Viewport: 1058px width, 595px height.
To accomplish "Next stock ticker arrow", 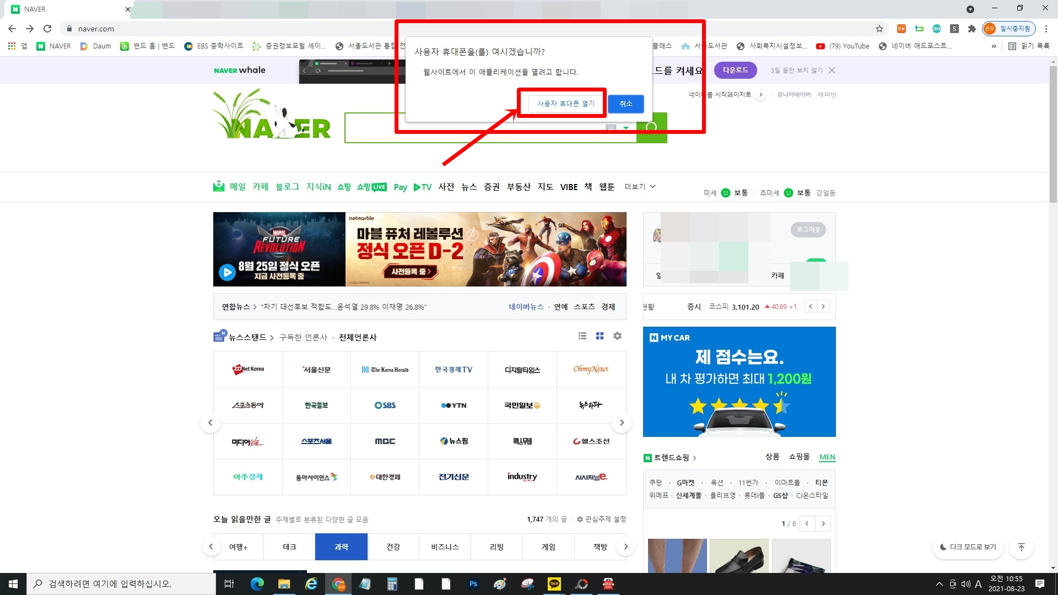I will 823,307.
